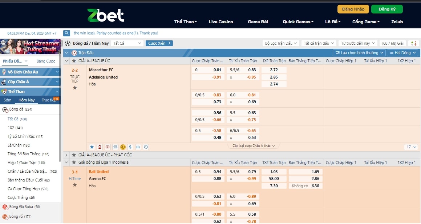Click the search magnifier icon beside announcement
Image resolution: width=421 pixels, height=224 pixels.
click(67, 33)
